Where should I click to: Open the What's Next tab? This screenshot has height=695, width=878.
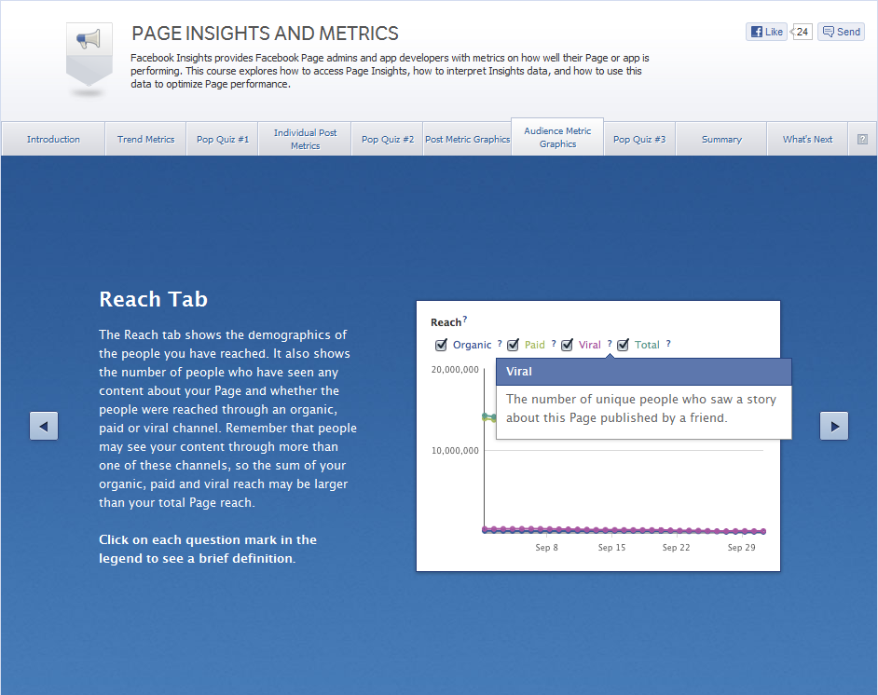point(807,139)
